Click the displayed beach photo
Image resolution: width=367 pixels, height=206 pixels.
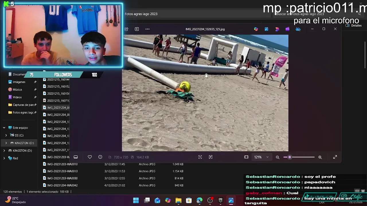tap(205, 93)
